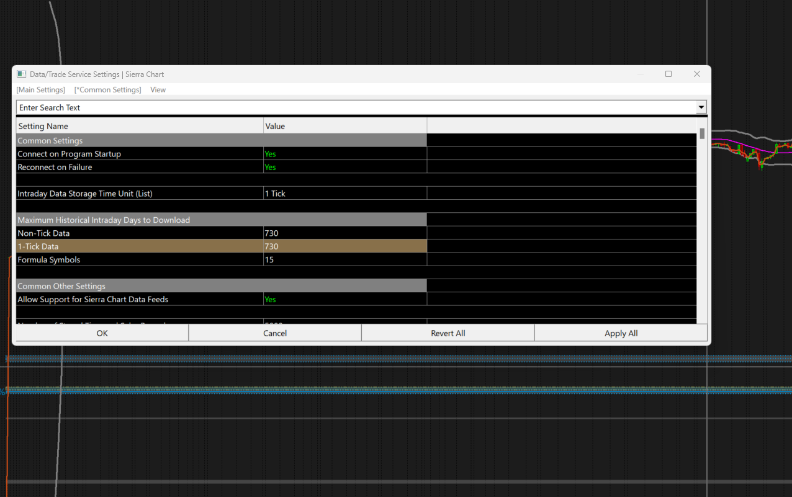The height and width of the screenshot is (497, 792).
Task: Open the Main Settings menu
Action: tap(40, 90)
